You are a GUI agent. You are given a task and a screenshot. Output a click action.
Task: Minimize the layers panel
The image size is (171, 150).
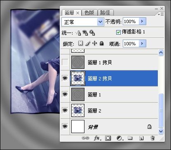pos(156,9)
